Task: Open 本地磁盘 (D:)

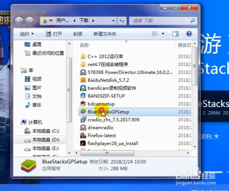Action: 46,140
